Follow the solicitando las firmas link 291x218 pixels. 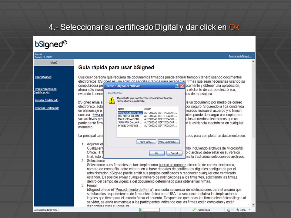[x=221, y=177]
